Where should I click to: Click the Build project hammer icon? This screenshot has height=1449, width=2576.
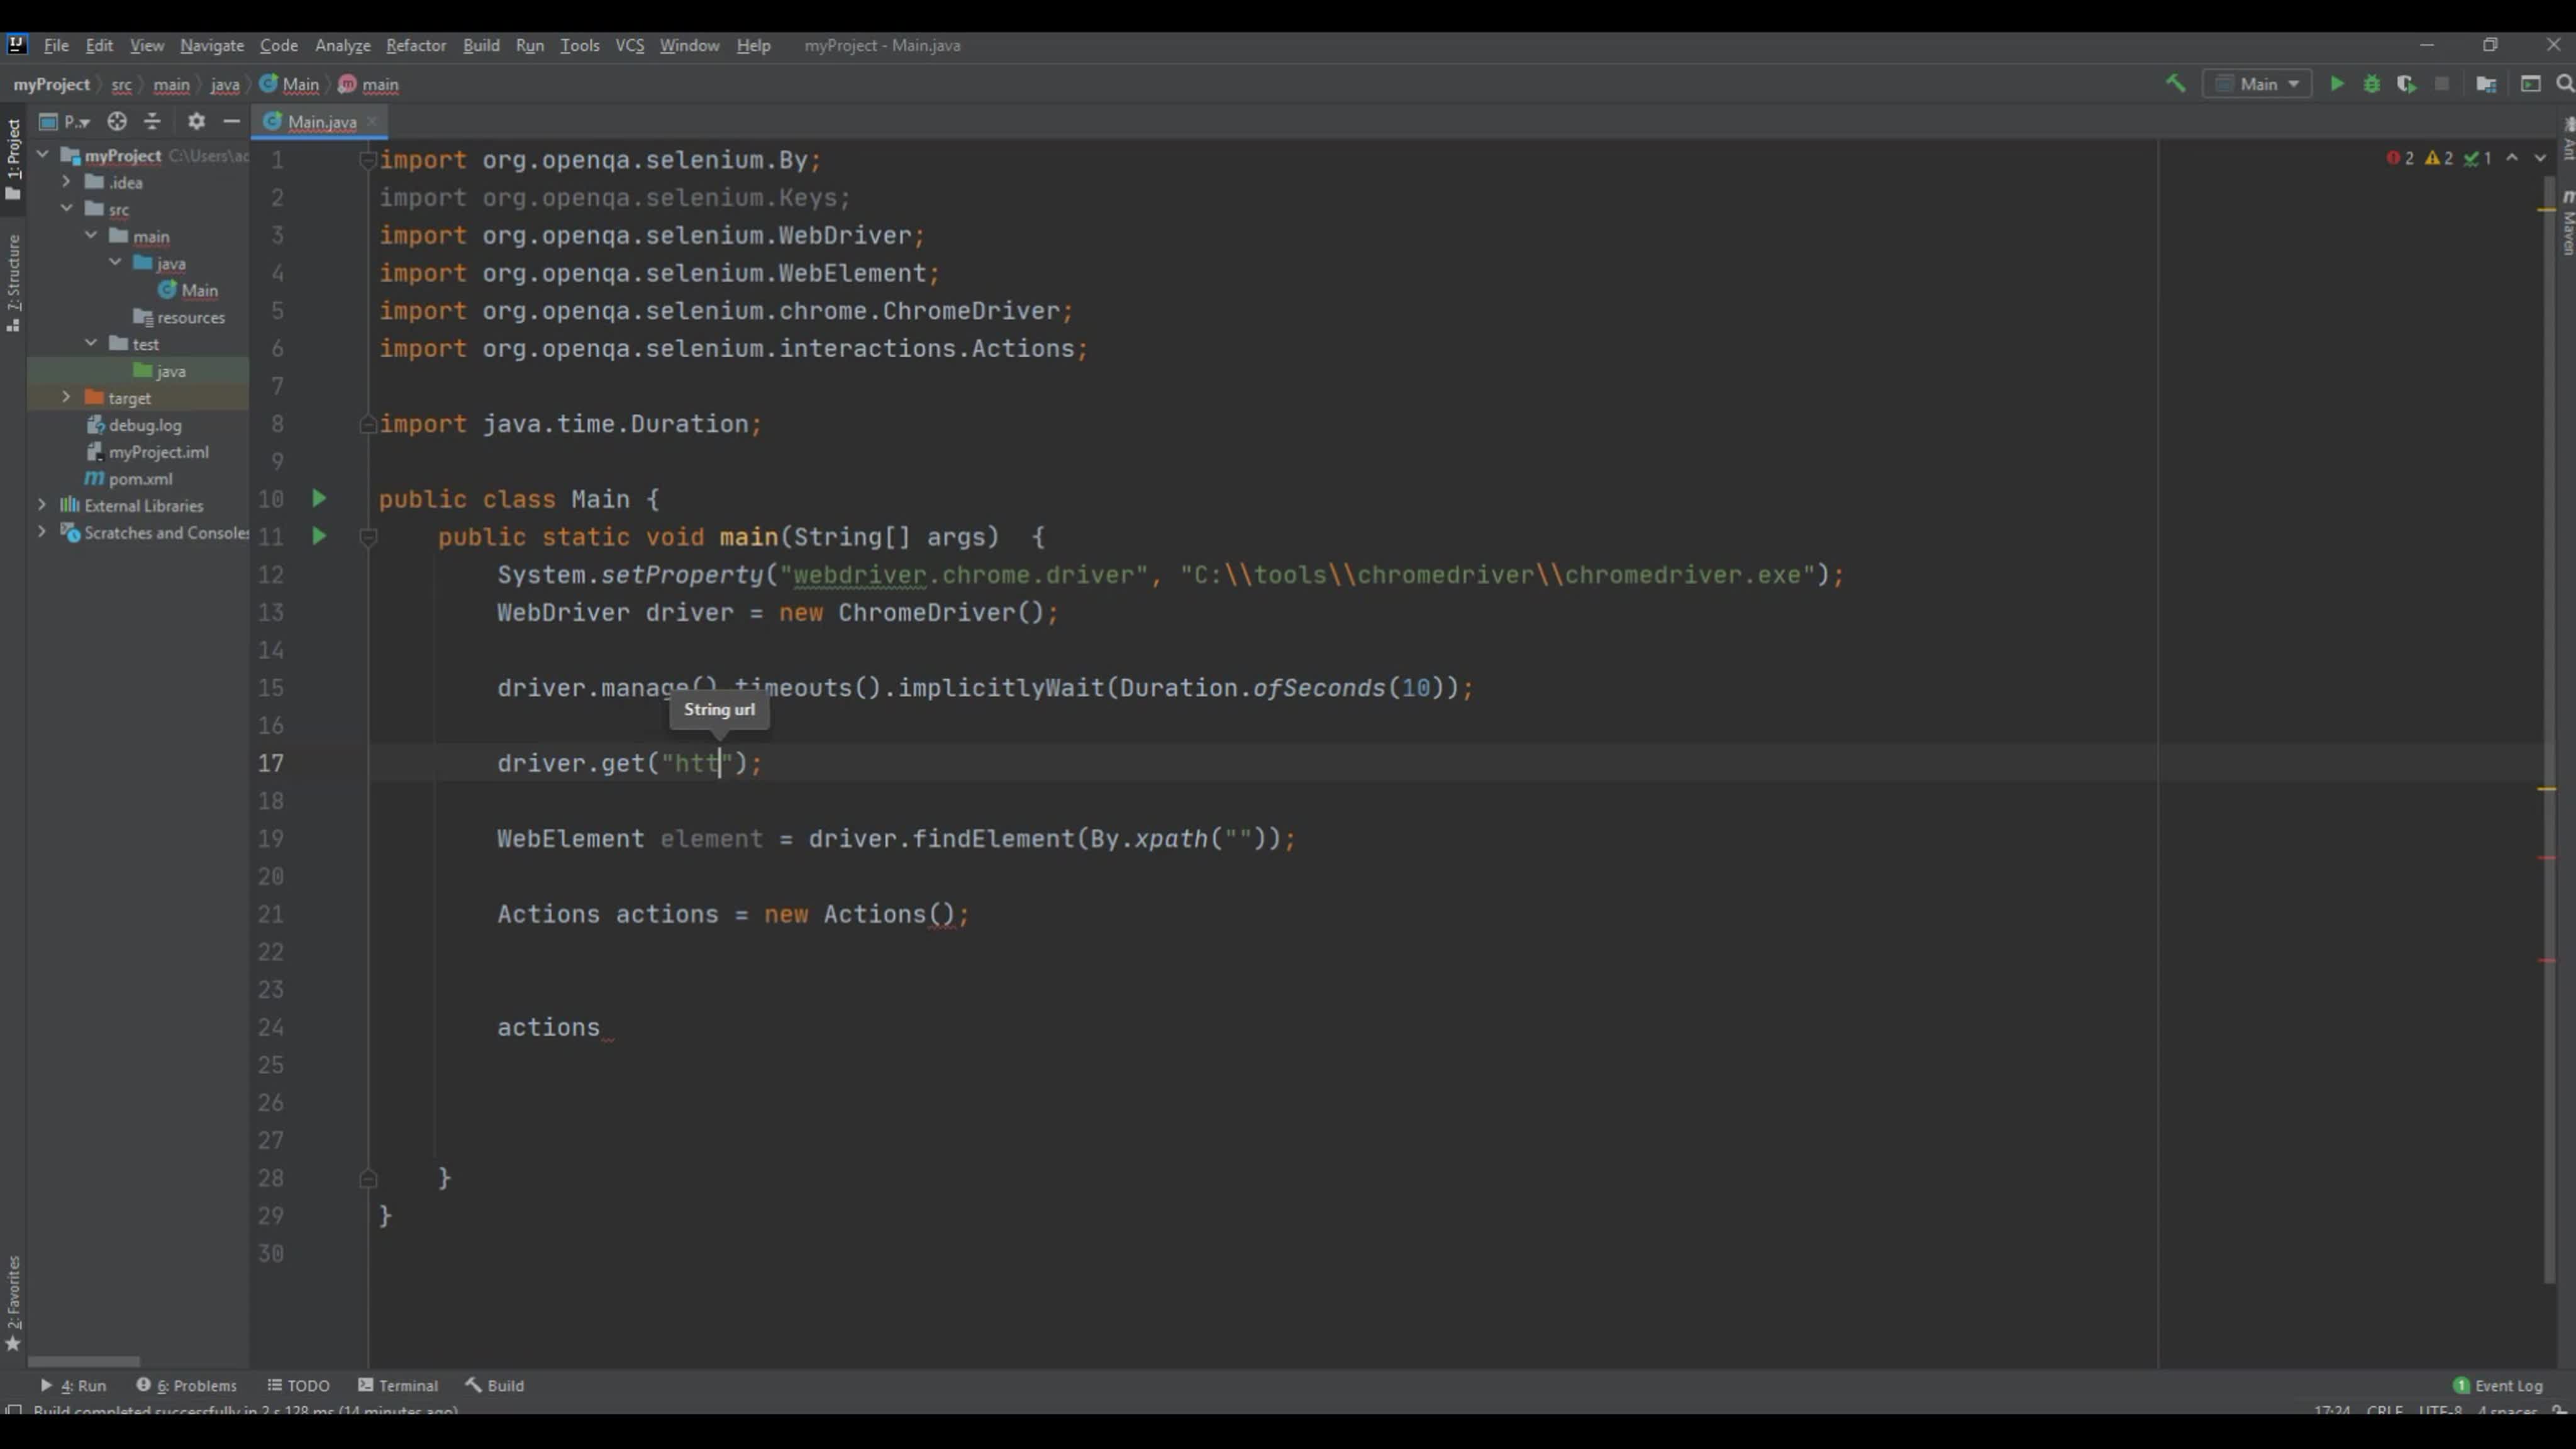2175,84
